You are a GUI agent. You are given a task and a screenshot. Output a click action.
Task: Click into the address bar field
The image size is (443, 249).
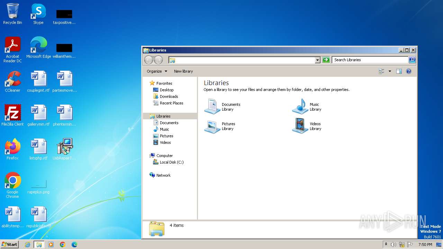point(242,60)
